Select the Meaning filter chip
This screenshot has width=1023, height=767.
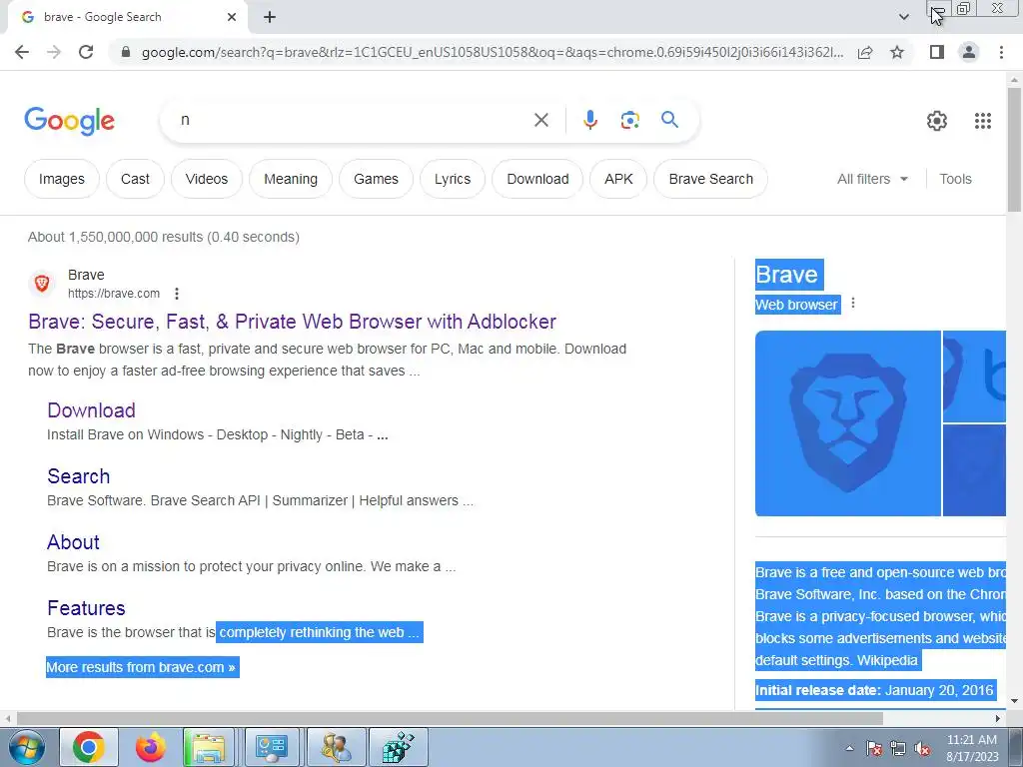coord(291,179)
